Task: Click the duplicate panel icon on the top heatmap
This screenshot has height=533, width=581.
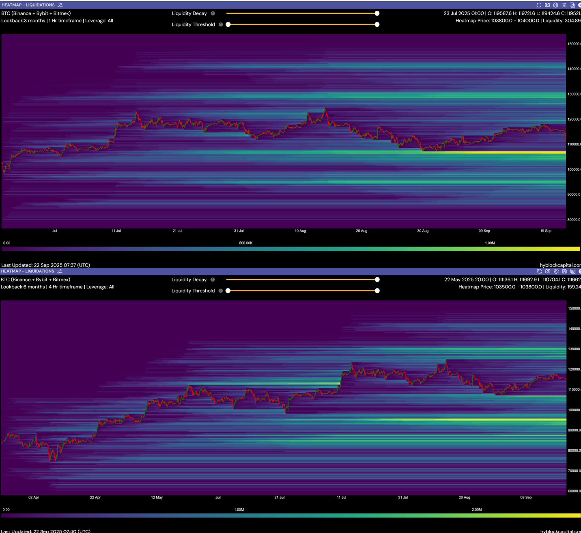Action: (x=572, y=5)
